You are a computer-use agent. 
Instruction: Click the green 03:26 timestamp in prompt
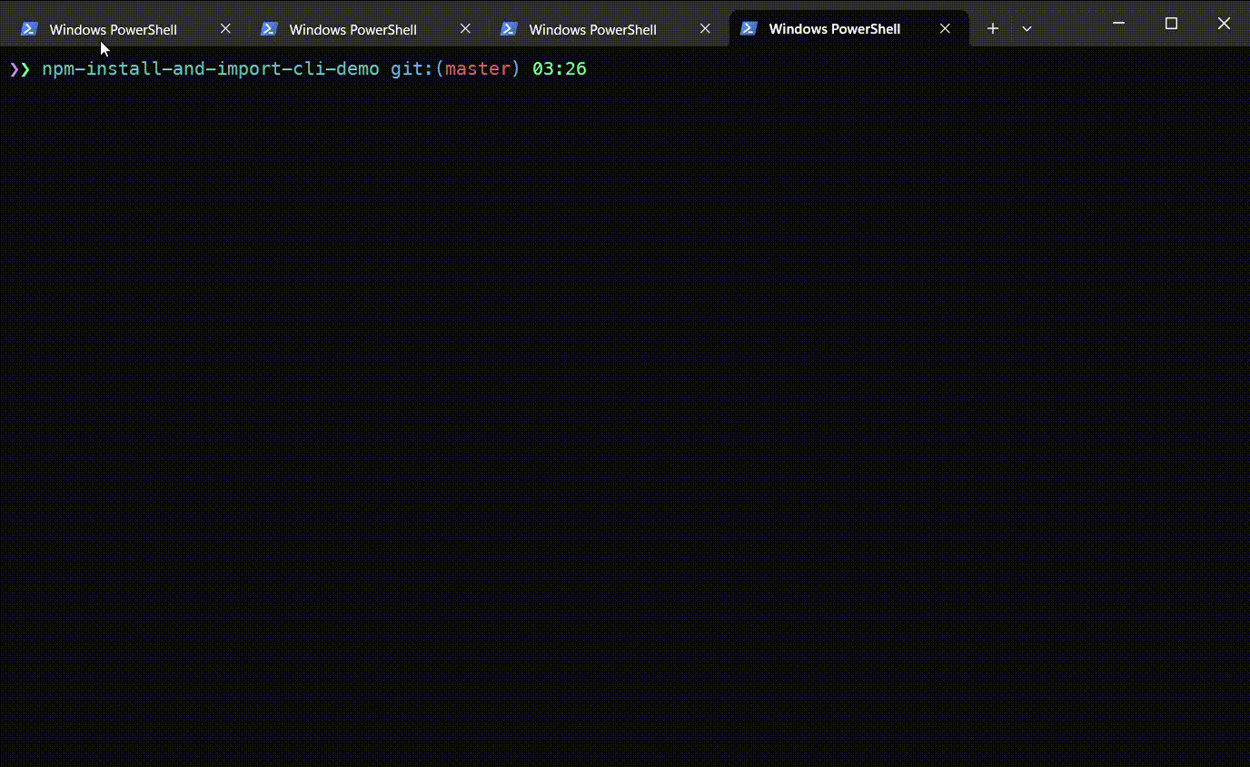coord(560,69)
